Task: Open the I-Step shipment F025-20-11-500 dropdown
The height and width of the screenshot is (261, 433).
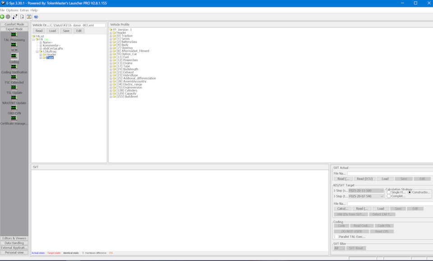Action: 366,190
